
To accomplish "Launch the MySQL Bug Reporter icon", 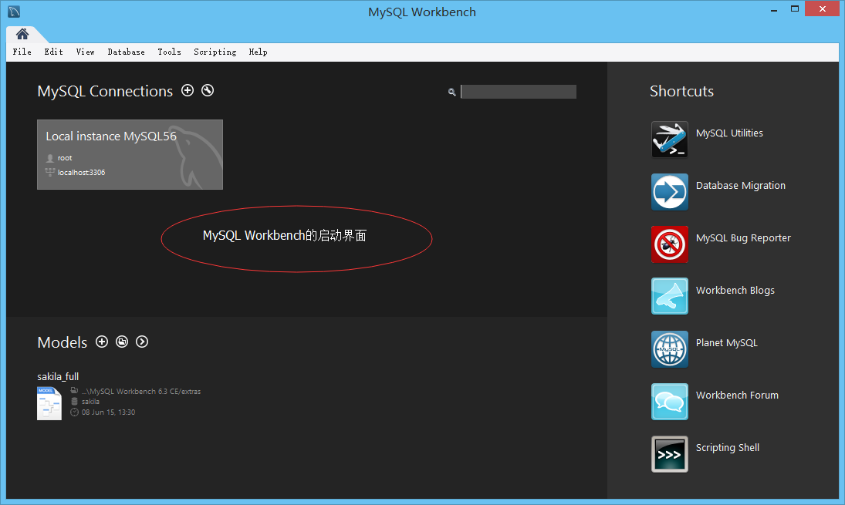I will coord(670,244).
